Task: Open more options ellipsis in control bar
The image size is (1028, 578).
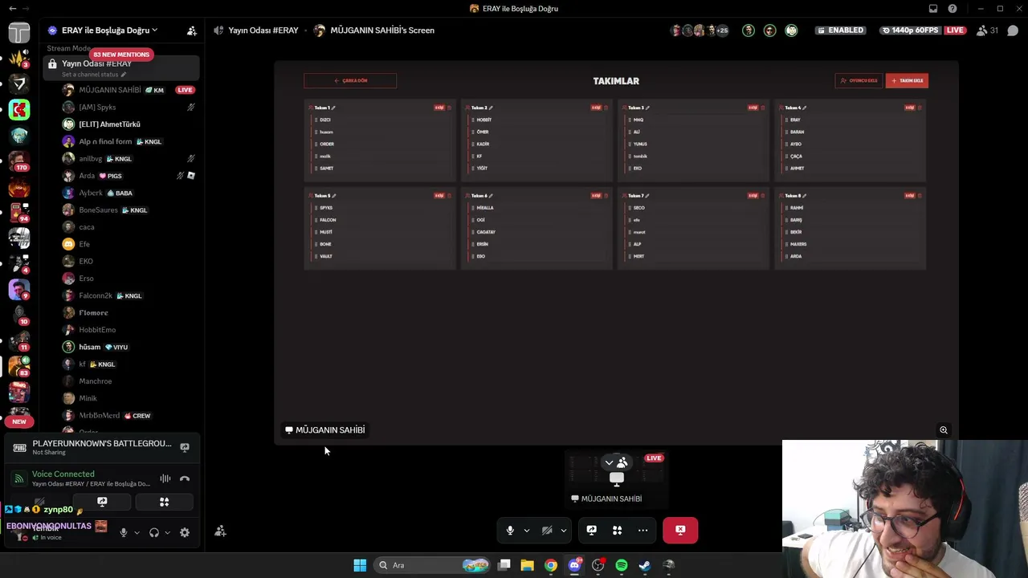Action: [x=642, y=530]
